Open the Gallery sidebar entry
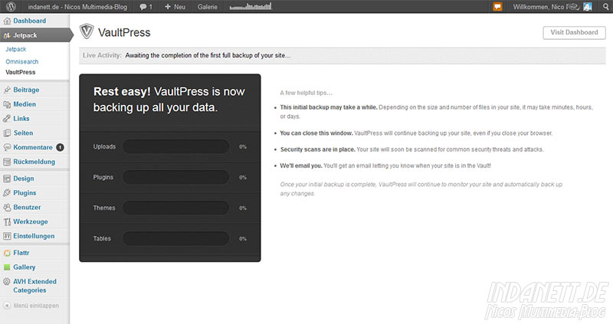The height and width of the screenshot is (324, 613). point(25,267)
